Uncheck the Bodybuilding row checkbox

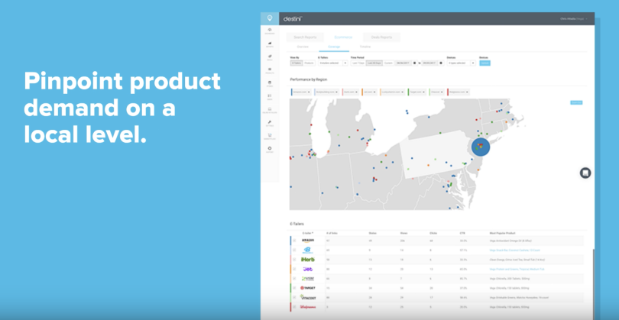[294, 251]
